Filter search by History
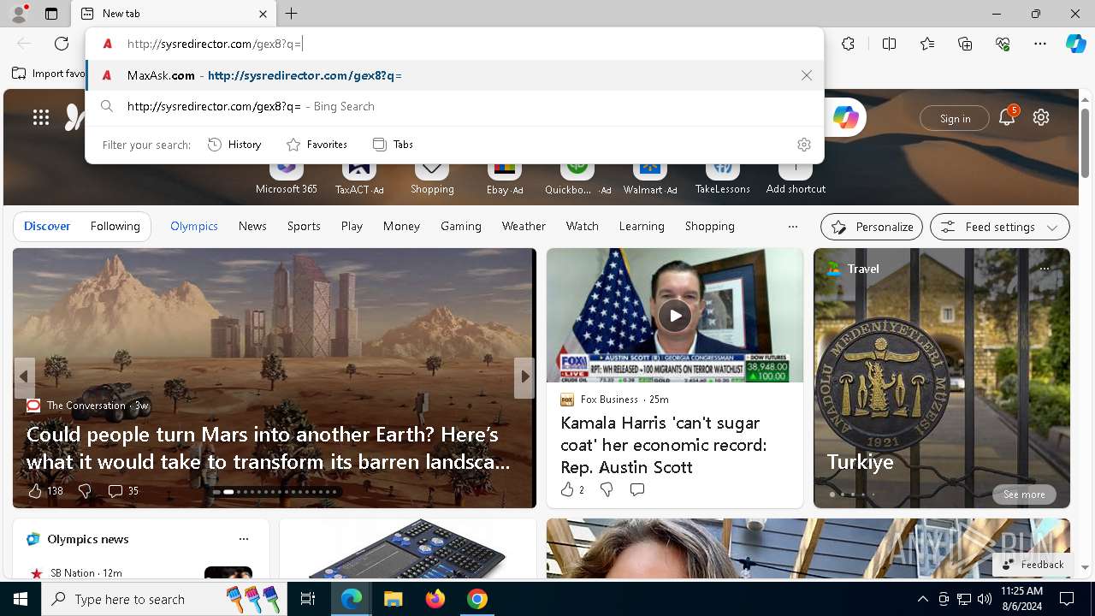1095x616 pixels. coord(235,145)
